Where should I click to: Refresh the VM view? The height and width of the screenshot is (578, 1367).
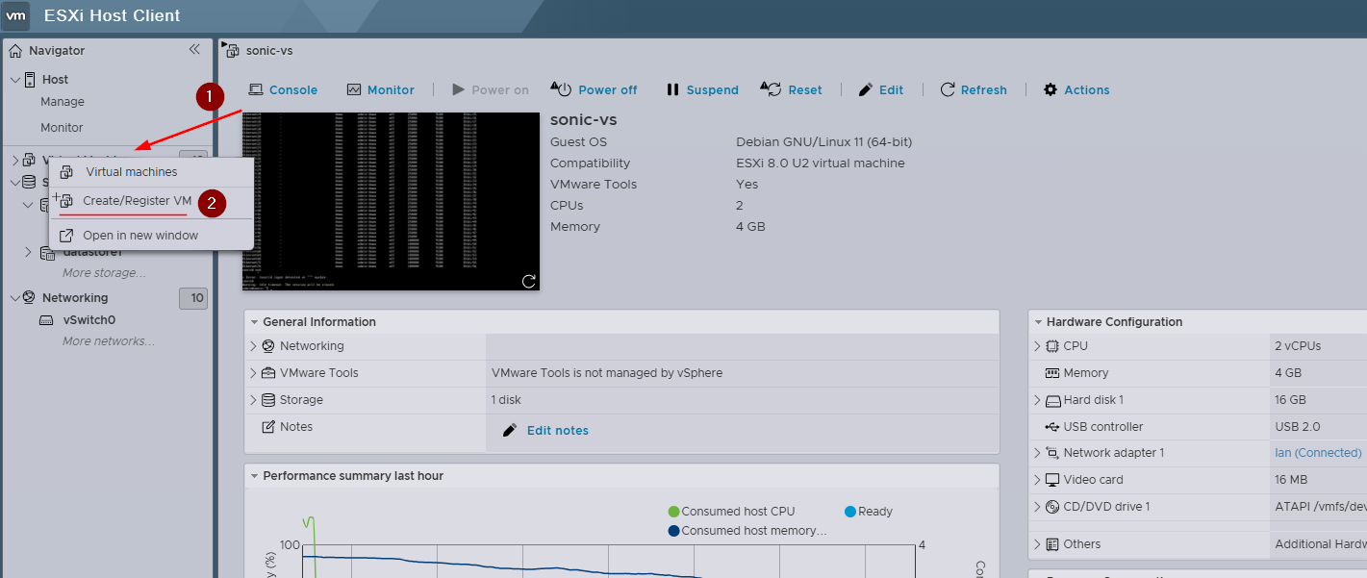974,89
